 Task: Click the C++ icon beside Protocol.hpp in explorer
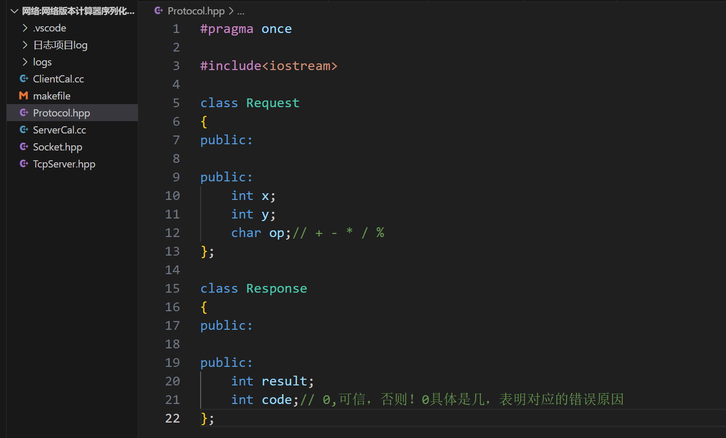click(x=24, y=113)
